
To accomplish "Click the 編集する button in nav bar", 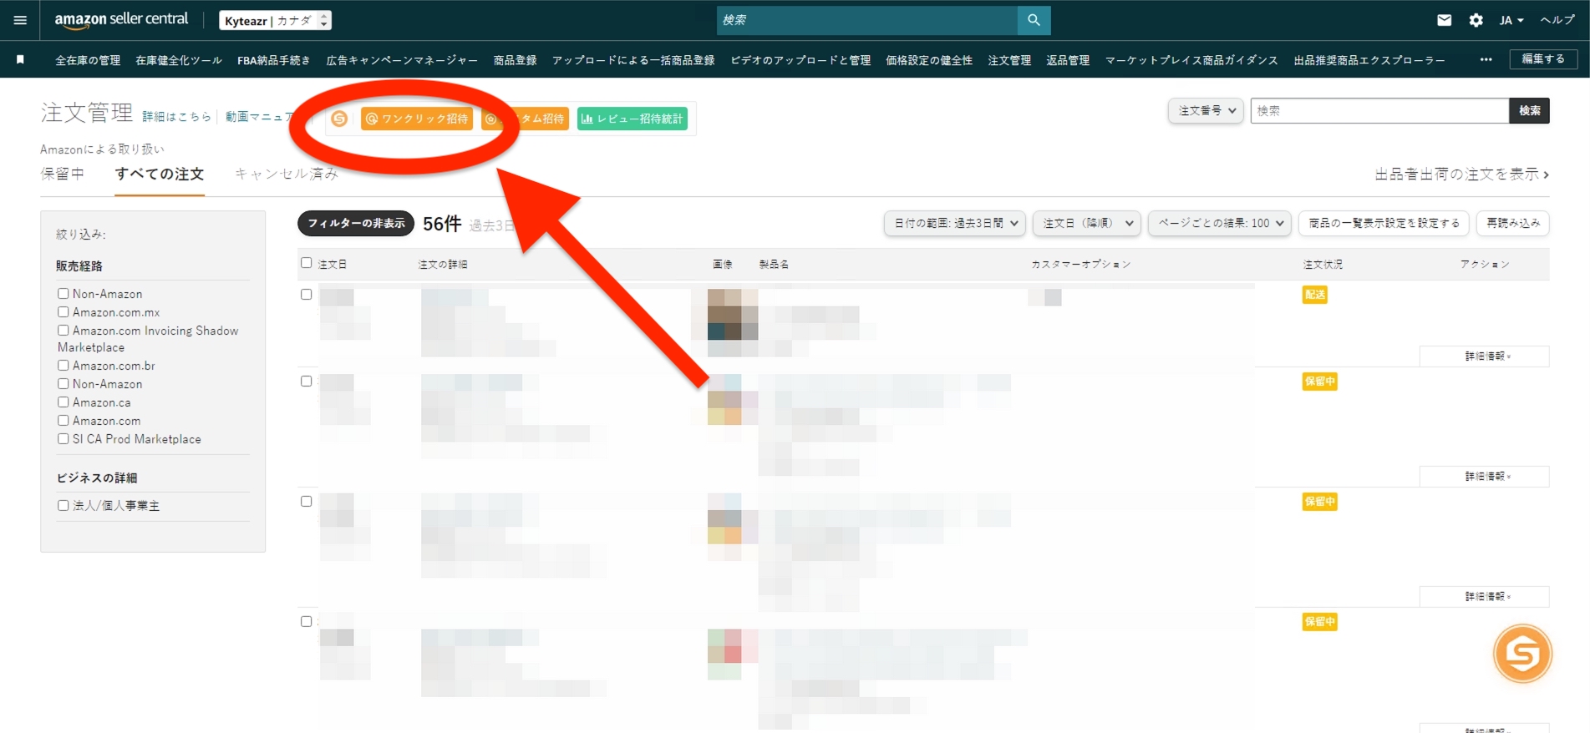I will tap(1543, 59).
